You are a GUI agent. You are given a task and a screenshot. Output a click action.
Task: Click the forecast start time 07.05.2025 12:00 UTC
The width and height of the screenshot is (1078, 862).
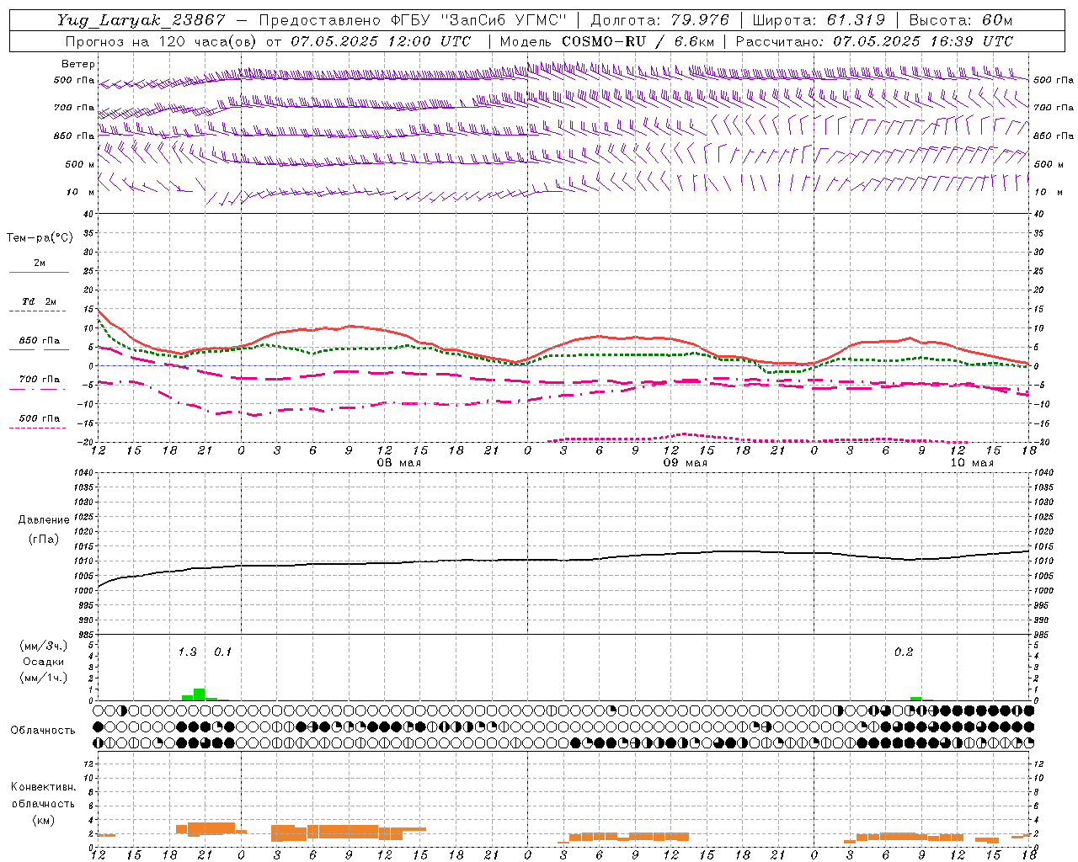coord(381,40)
